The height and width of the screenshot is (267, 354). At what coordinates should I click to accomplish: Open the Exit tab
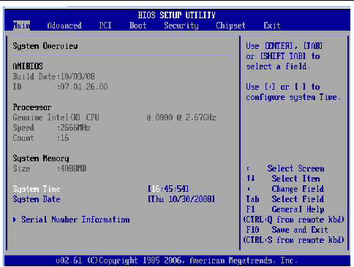point(272,26)
